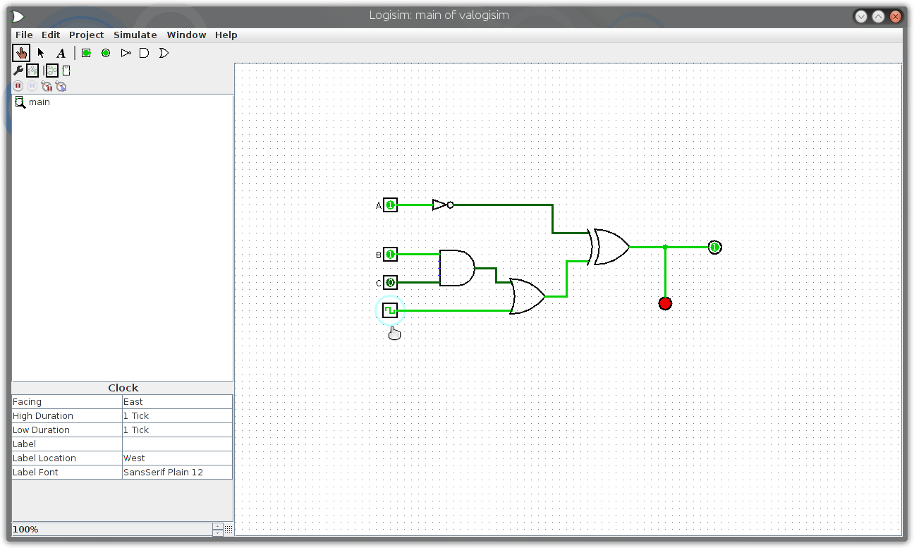Toggle input pin C value

(390, 283)
